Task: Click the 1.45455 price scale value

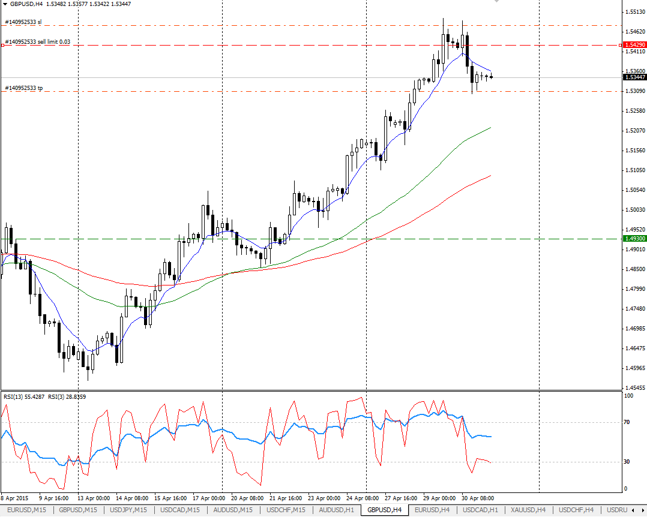Action: [635, 387]
